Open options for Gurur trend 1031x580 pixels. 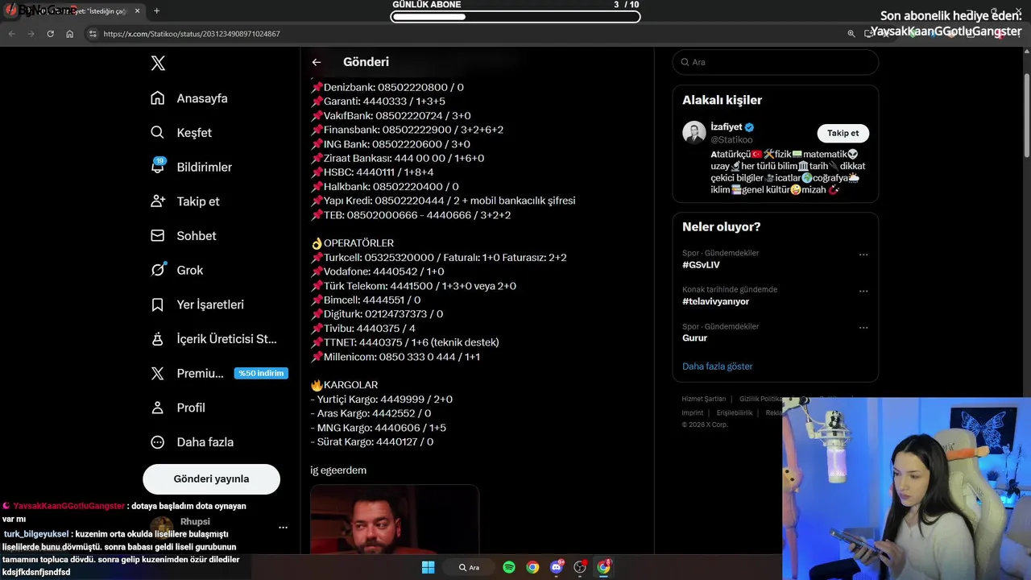coord(863,328)
